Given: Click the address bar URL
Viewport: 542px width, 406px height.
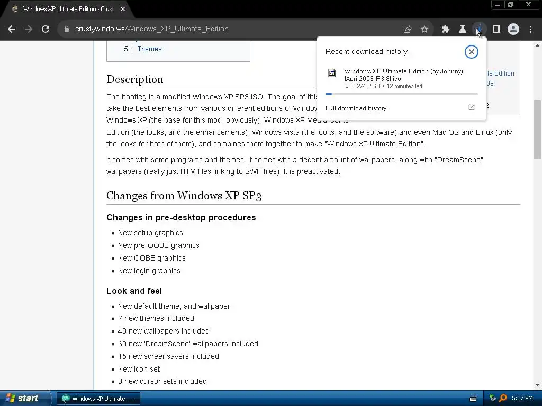Looking at the screenshot, I should click(152, 29).
